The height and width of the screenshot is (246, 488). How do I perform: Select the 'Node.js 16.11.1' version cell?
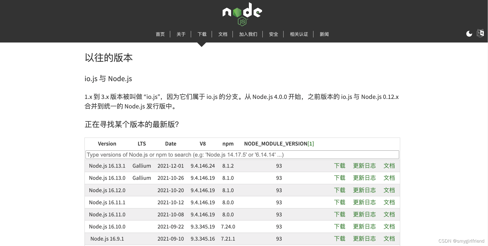pyautogui.click(x=107, y=202)
